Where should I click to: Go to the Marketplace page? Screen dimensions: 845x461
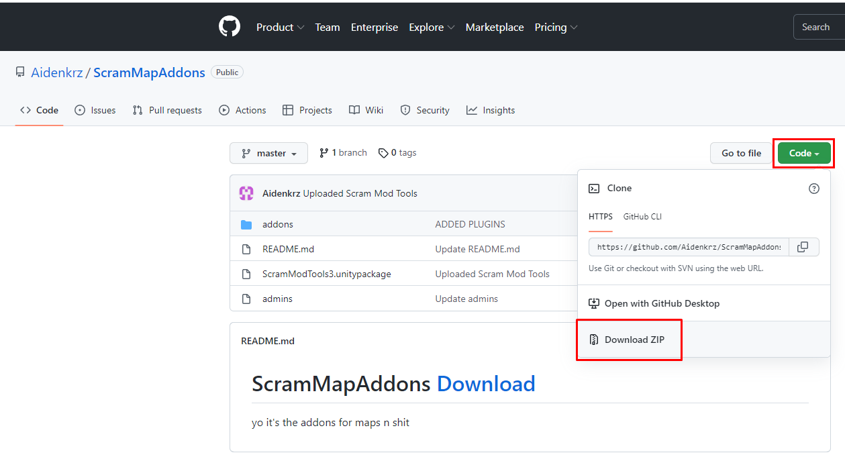[x=495, y=28]
